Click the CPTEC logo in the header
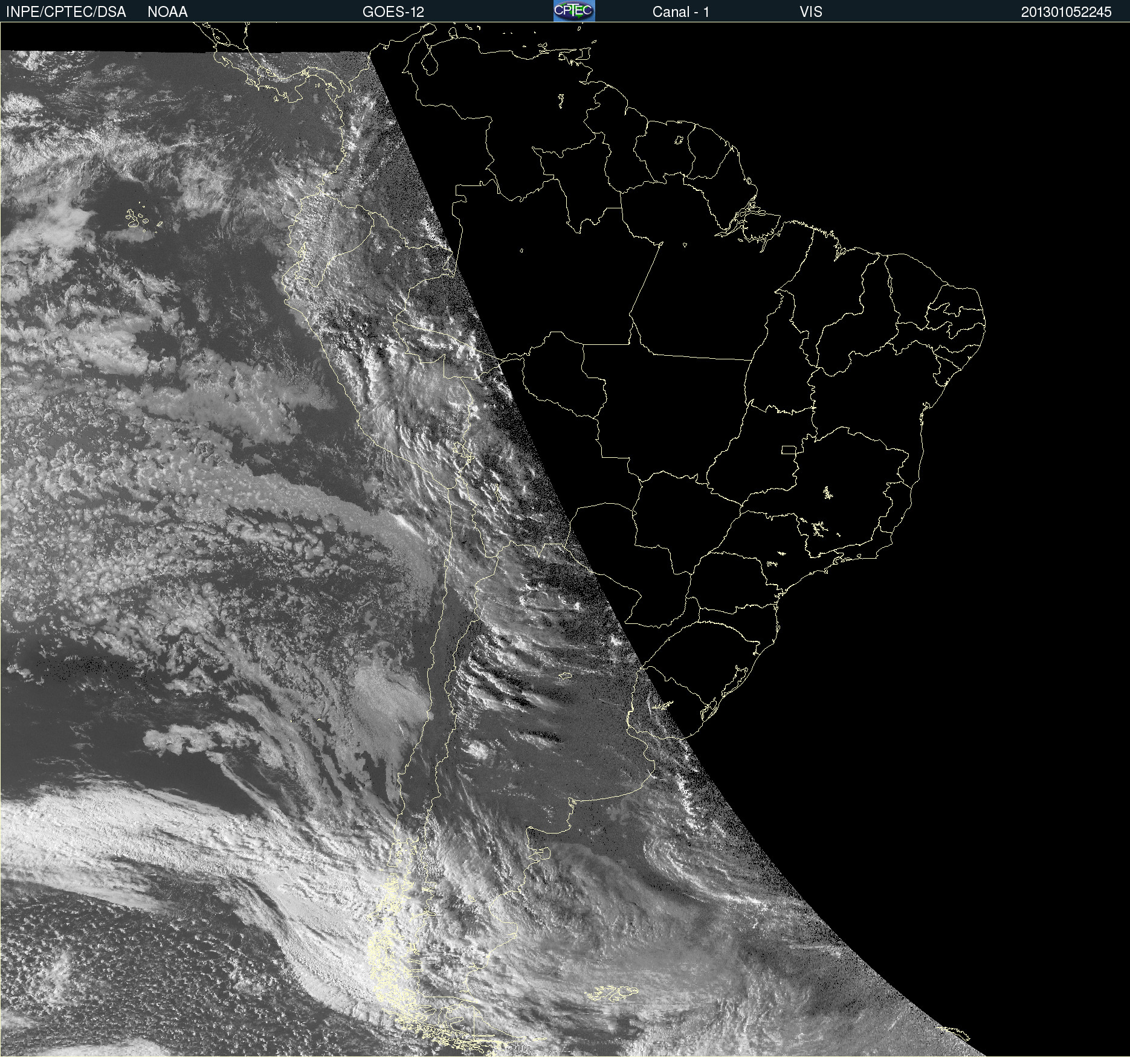 pos(574,11)
